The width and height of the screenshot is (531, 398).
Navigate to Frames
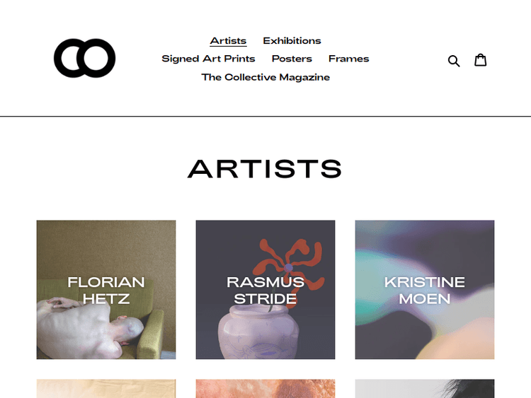click(x=348, y=59)
